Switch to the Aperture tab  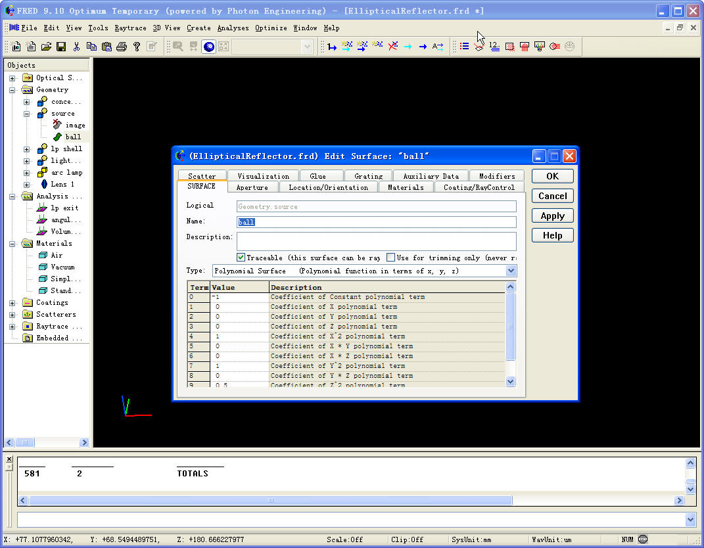[252, 187]
